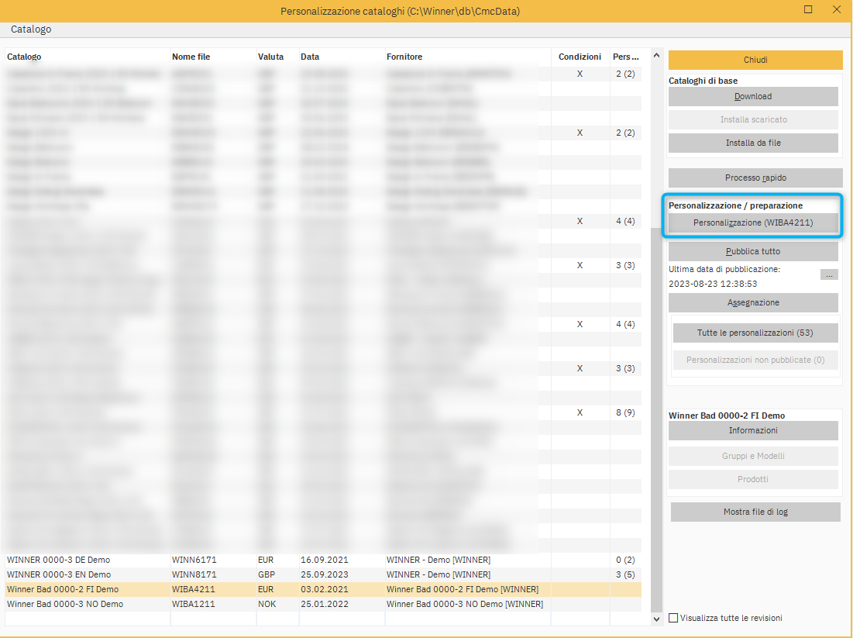Click Pubblica tutto button

tap(752, 251)
